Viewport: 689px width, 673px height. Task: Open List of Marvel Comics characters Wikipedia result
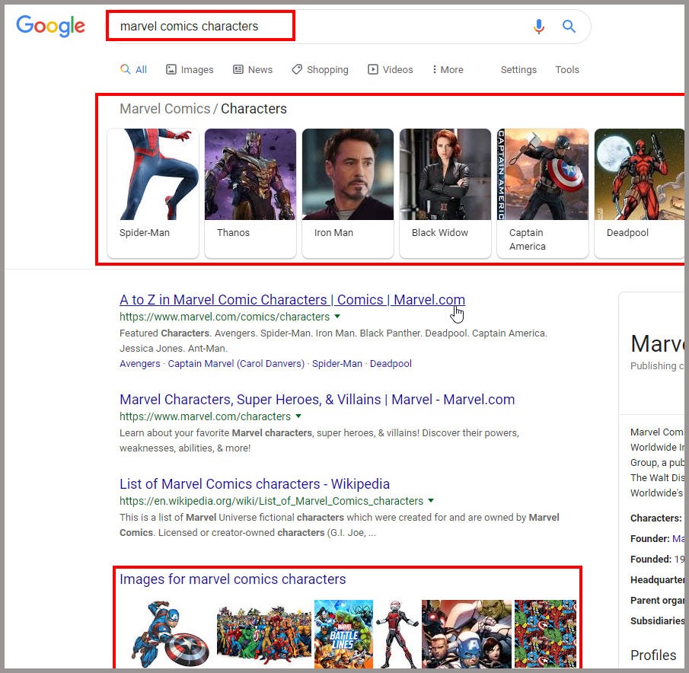click(254, 483)
